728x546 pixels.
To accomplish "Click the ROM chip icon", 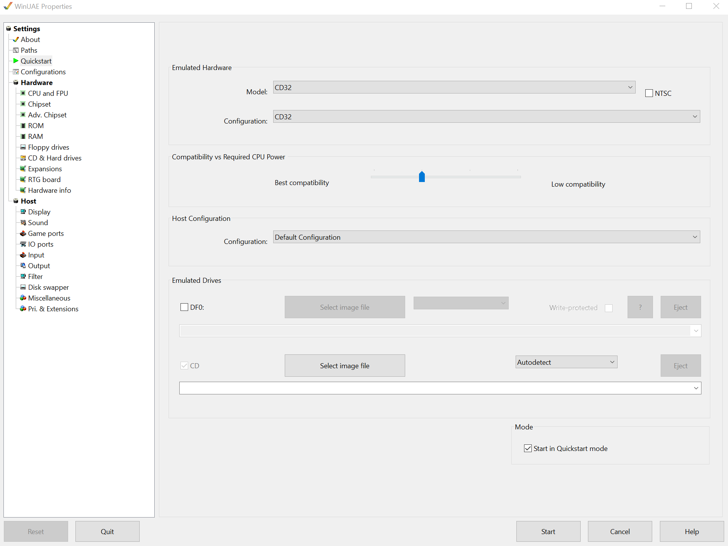I will (23, 126).
